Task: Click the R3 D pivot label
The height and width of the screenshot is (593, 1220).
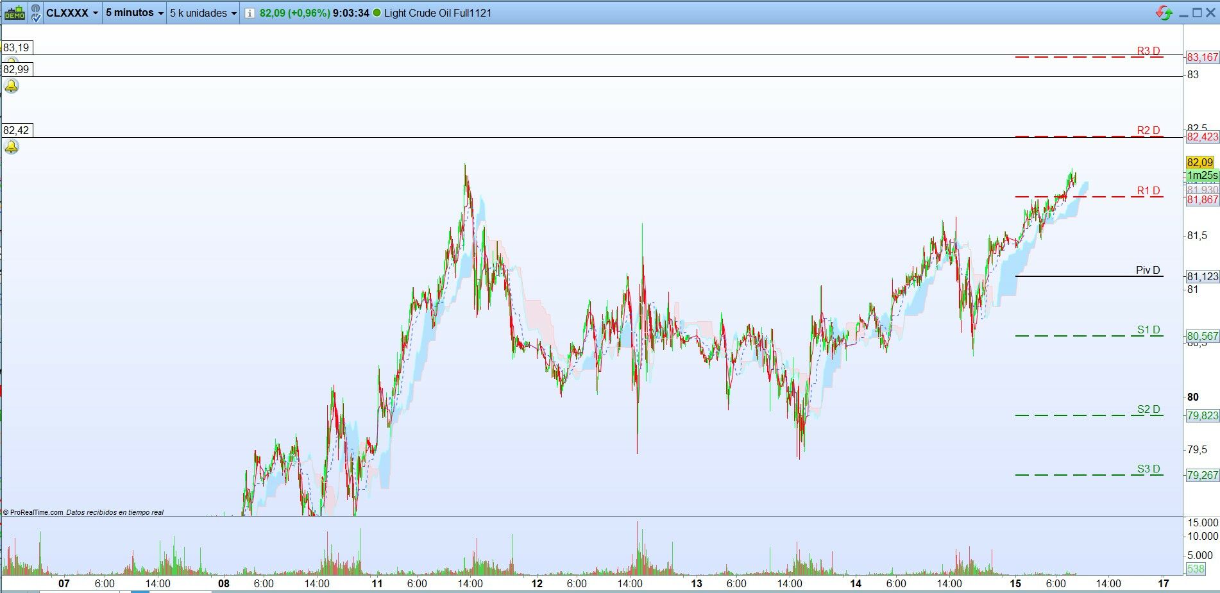Action: (1148, 51)
